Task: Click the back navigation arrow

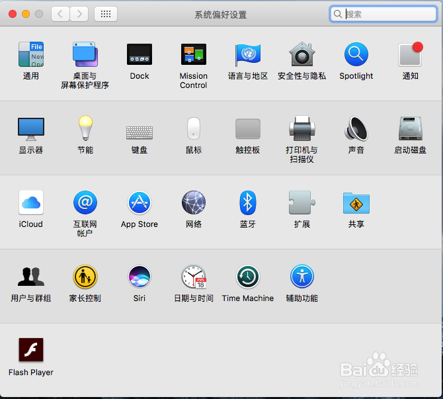Action: click(x=60, y=14)
